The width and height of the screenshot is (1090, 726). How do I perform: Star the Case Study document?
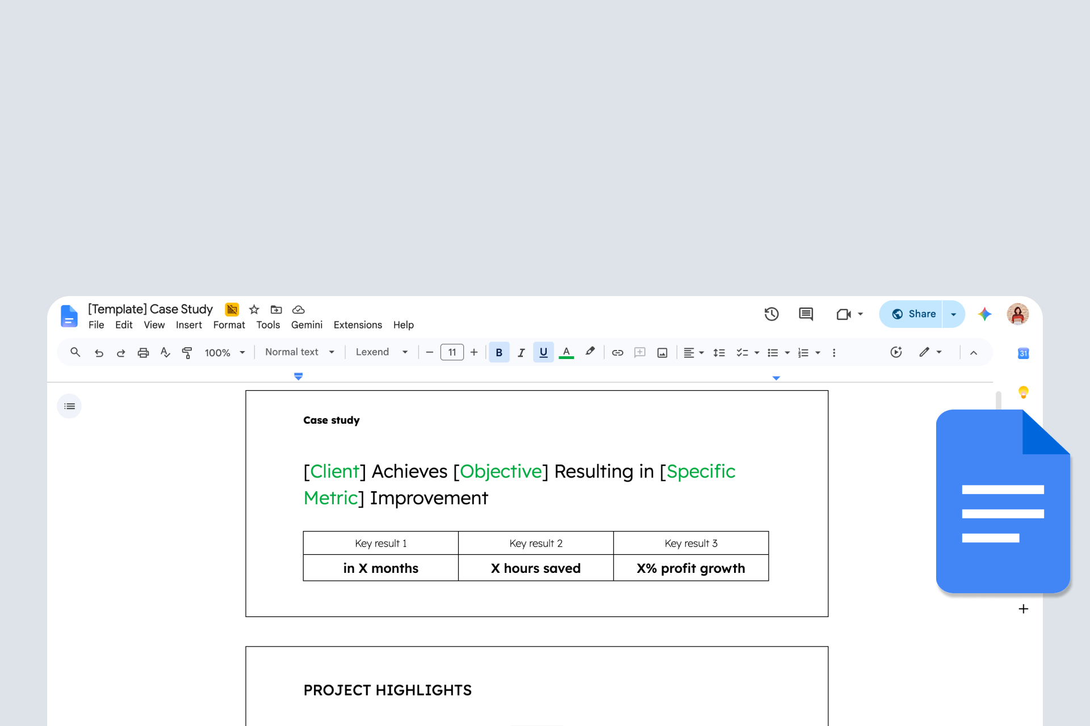tap(254, 309)
